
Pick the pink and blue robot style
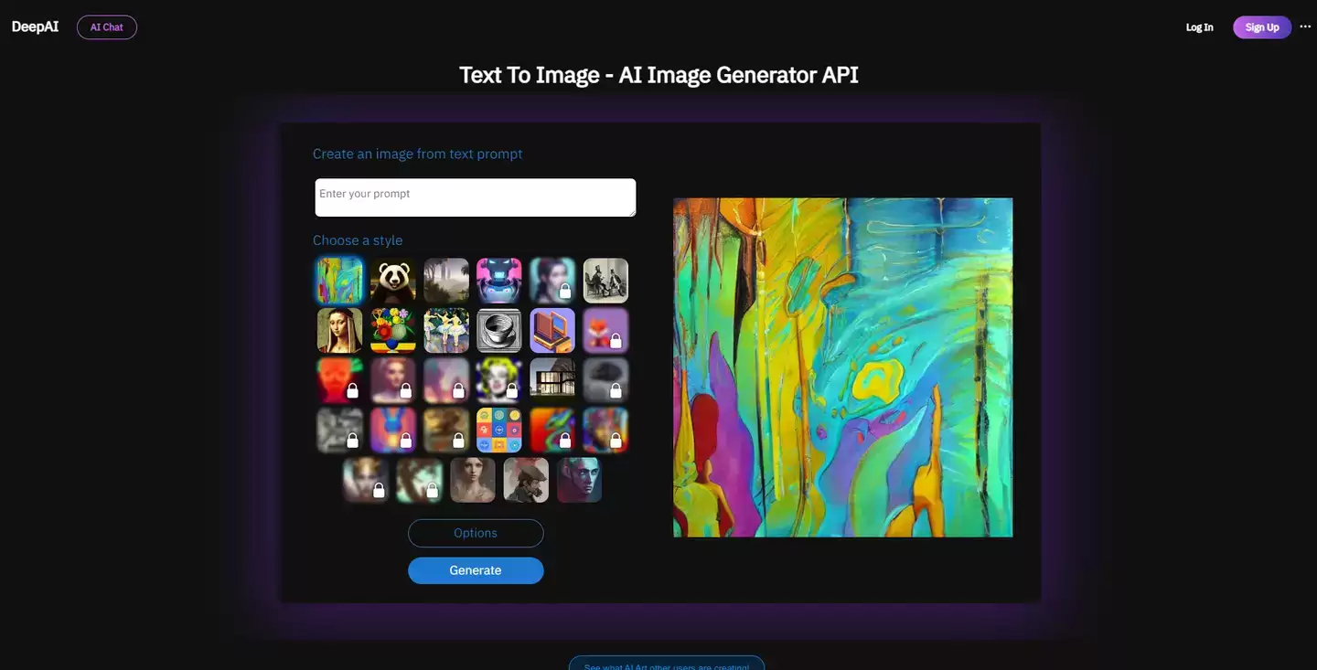pos(499,280)
